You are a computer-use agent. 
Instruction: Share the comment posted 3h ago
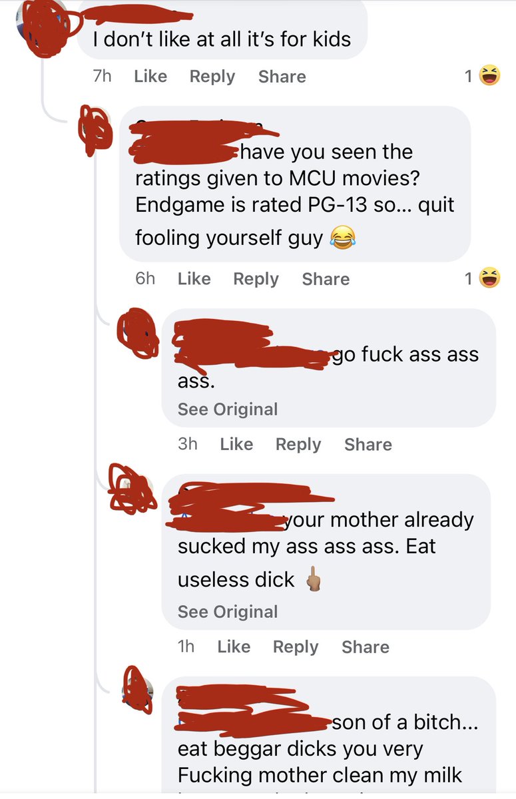tap(368, 444)
